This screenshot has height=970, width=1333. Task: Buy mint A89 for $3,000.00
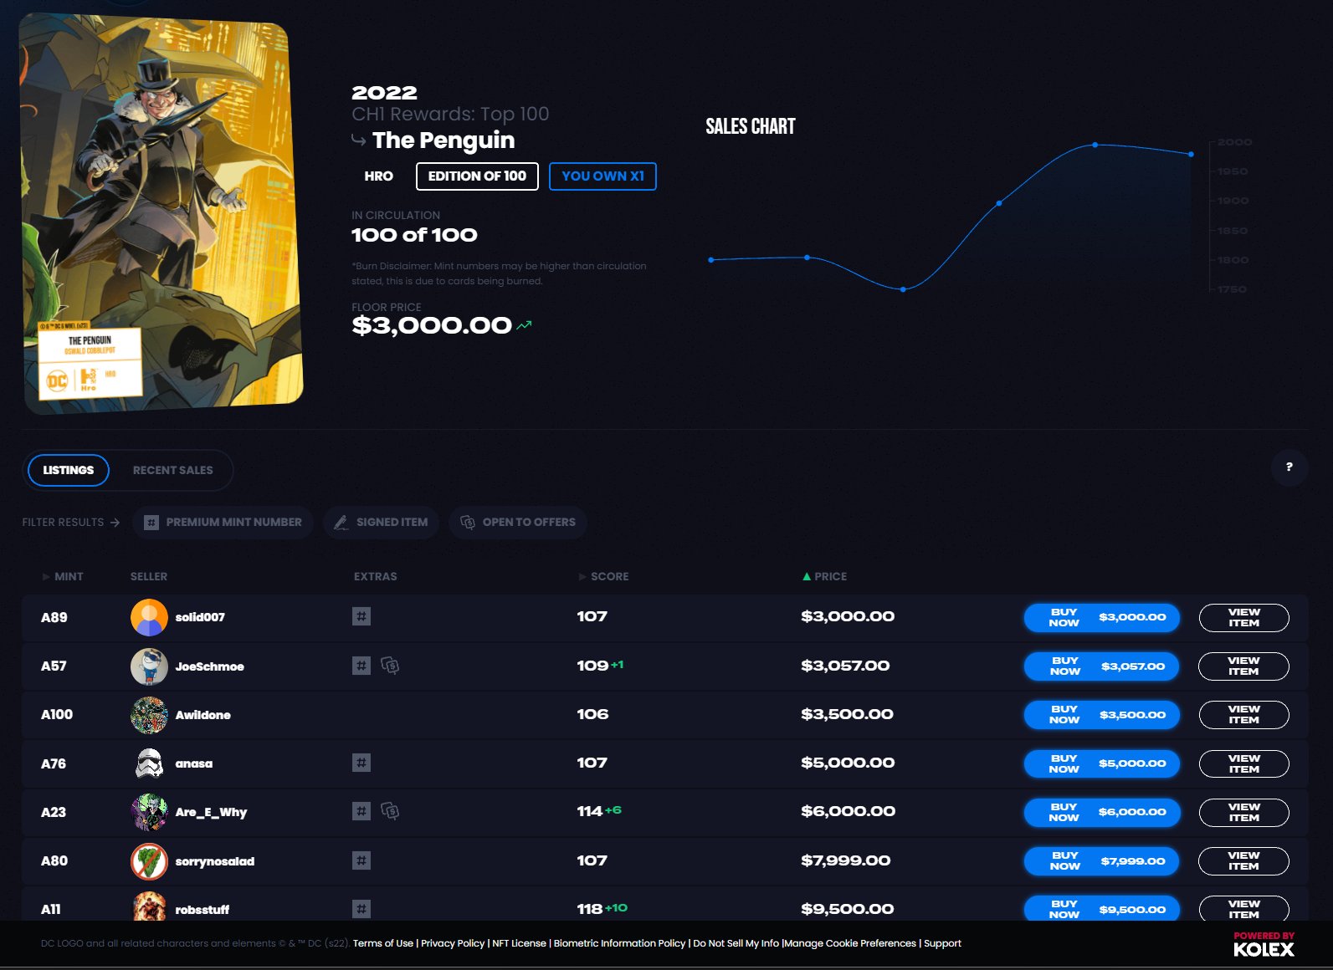pyautogui.click(x=1102, y=618)
